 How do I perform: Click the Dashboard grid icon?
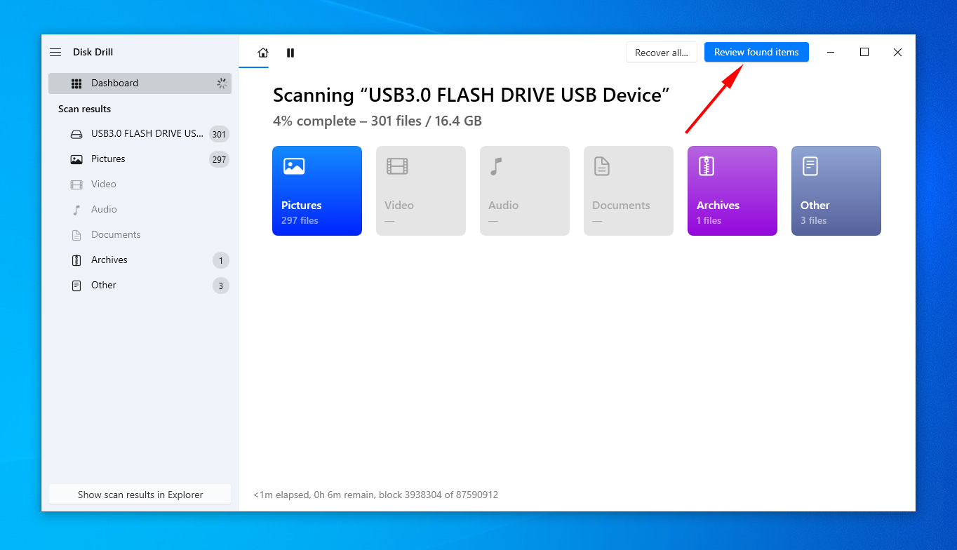[76, 83]
